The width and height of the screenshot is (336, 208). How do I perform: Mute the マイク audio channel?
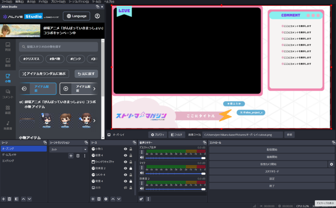coord(142,173)
